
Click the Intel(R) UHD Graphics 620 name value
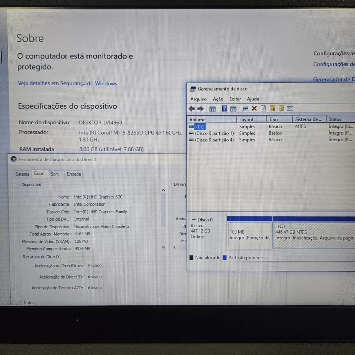[x=98, y=197]
